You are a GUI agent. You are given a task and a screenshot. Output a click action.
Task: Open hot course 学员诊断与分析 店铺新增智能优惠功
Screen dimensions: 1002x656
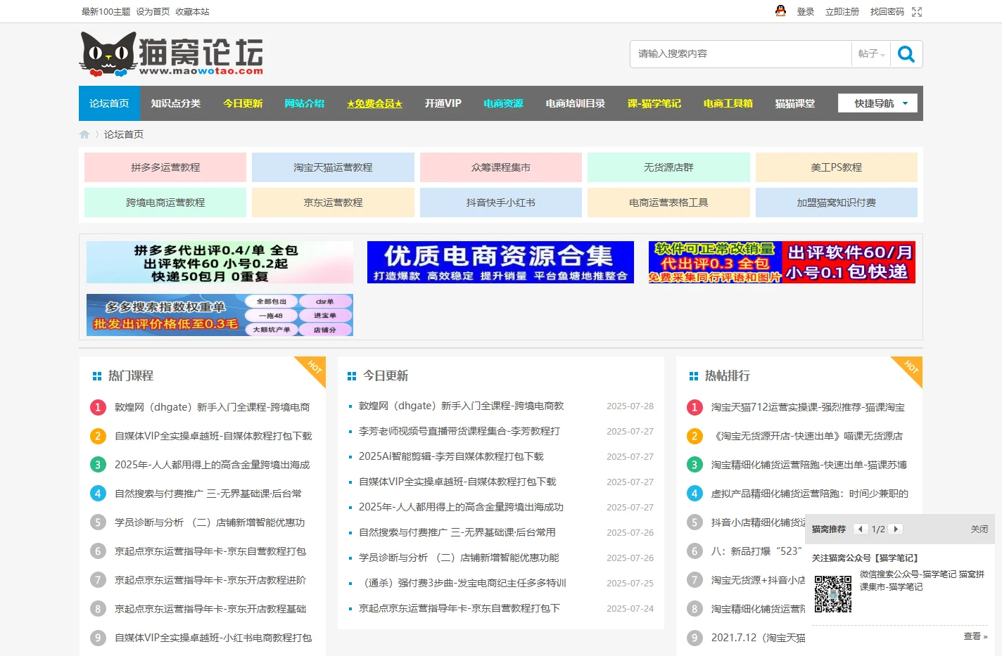click(210, 522)
